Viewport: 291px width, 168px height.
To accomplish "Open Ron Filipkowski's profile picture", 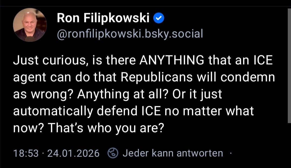I will (30, 25).
